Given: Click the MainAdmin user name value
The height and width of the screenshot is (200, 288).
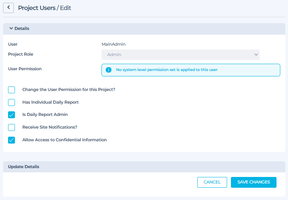Looking at the screenshot, I should click(113, 44).
